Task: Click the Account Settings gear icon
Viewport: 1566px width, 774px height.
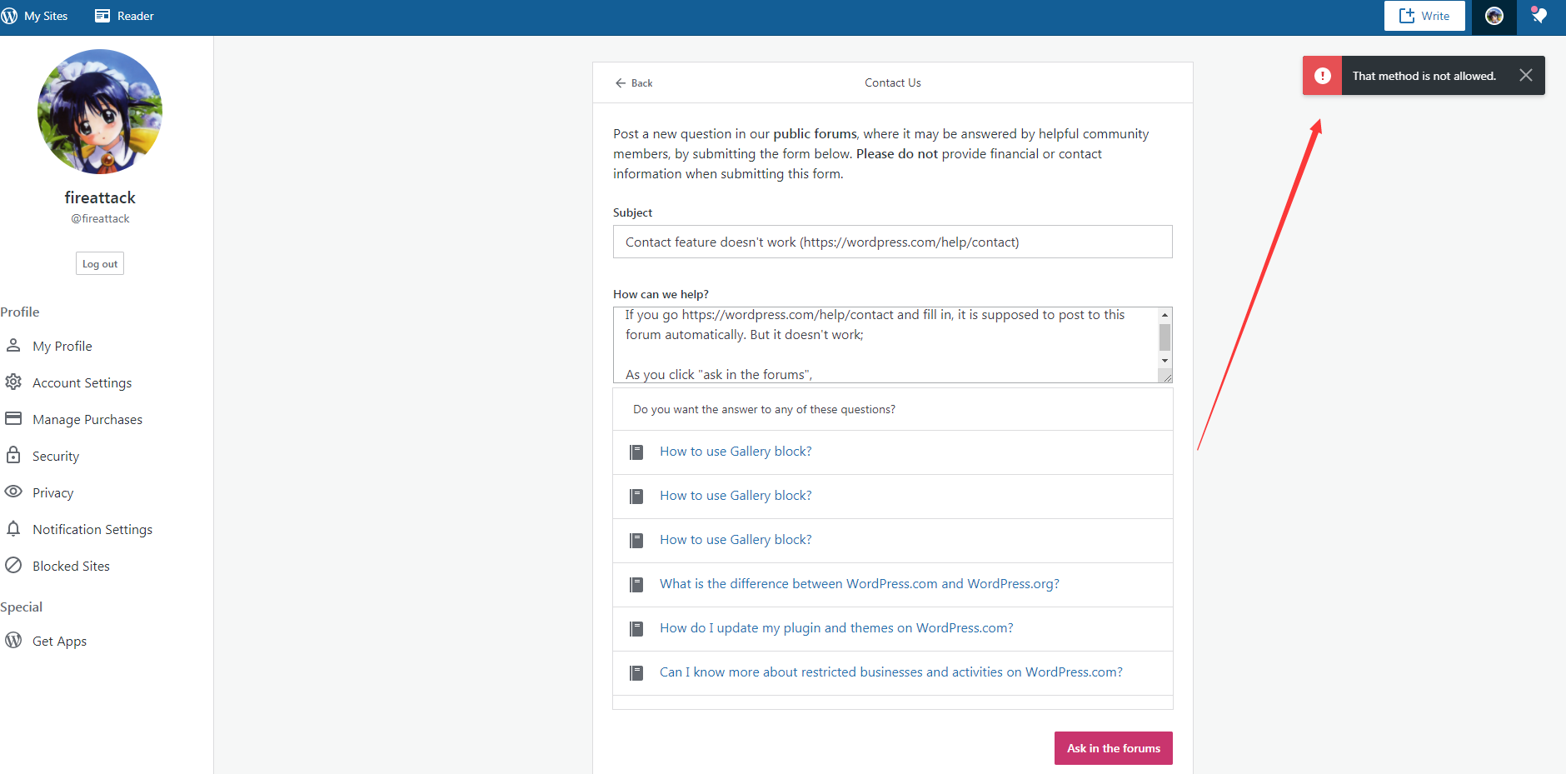Action: pos(13,382)
